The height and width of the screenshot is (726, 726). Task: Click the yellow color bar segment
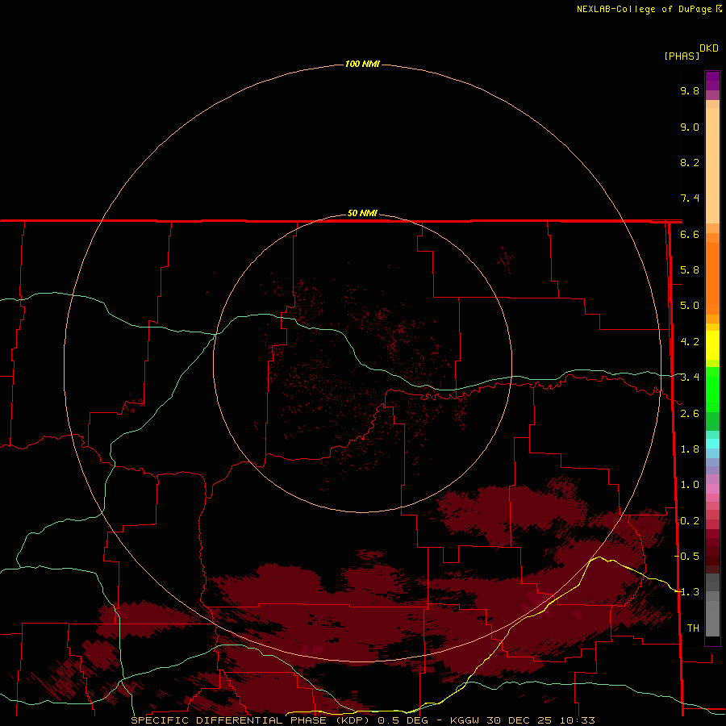[712, 345]
